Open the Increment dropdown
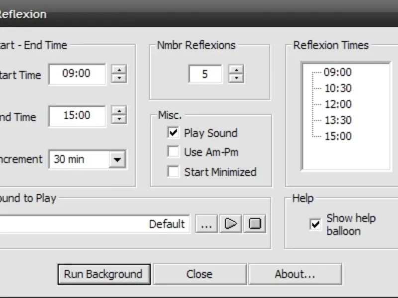398x298 pixels. click(x=117, y=159)
